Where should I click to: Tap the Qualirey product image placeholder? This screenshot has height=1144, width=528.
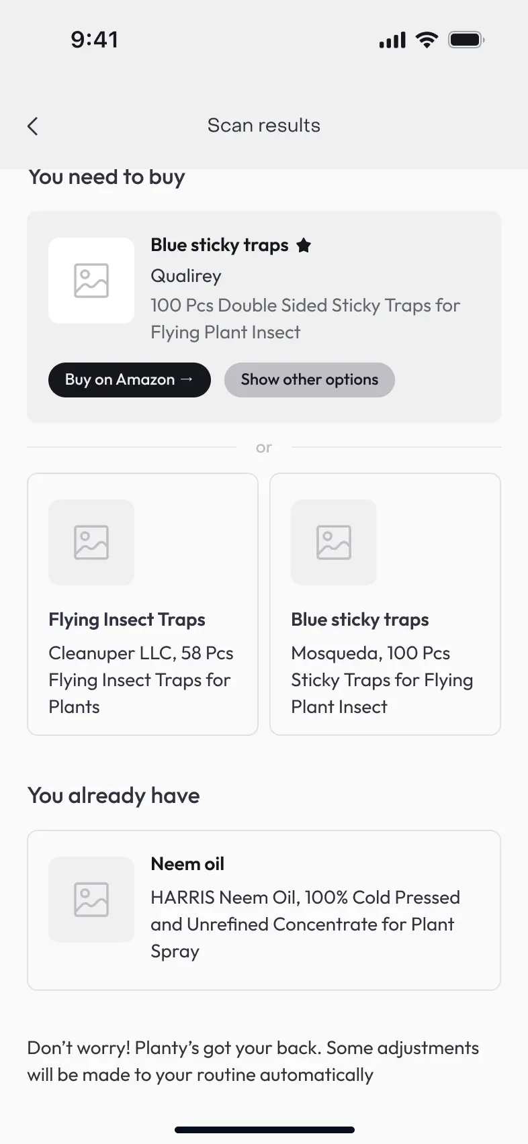[x=91, y=281]
